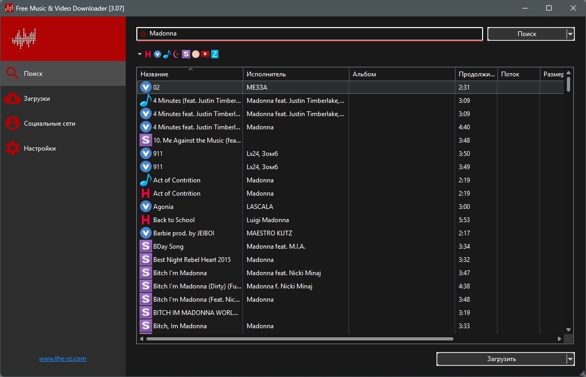Click the Поиск search button
This screenshot has height=377, width=586.
527,34
